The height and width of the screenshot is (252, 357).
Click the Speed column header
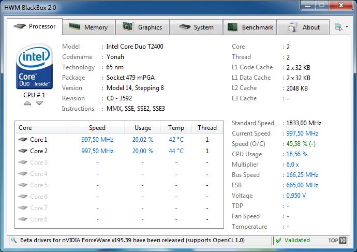pos(97,128)
